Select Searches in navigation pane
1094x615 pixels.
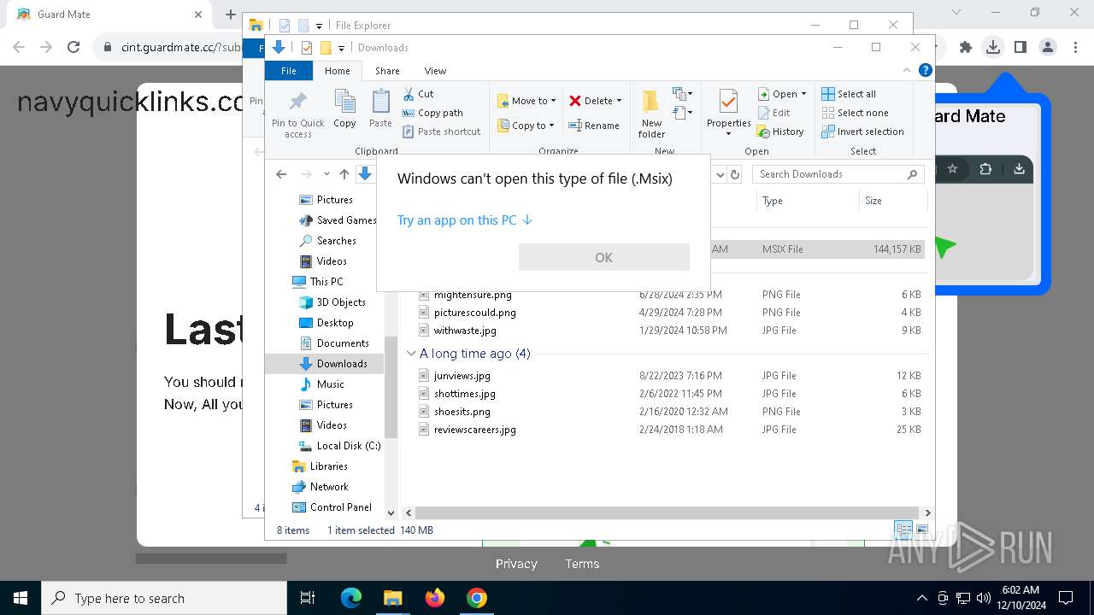[327, 241]
